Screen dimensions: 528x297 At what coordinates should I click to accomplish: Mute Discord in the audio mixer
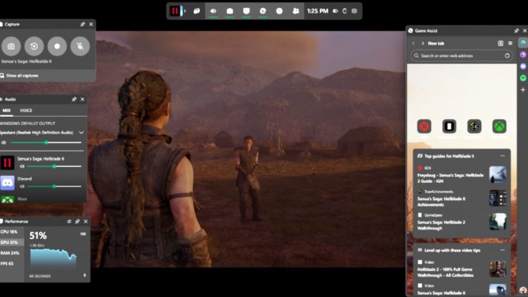click(22, 186)
